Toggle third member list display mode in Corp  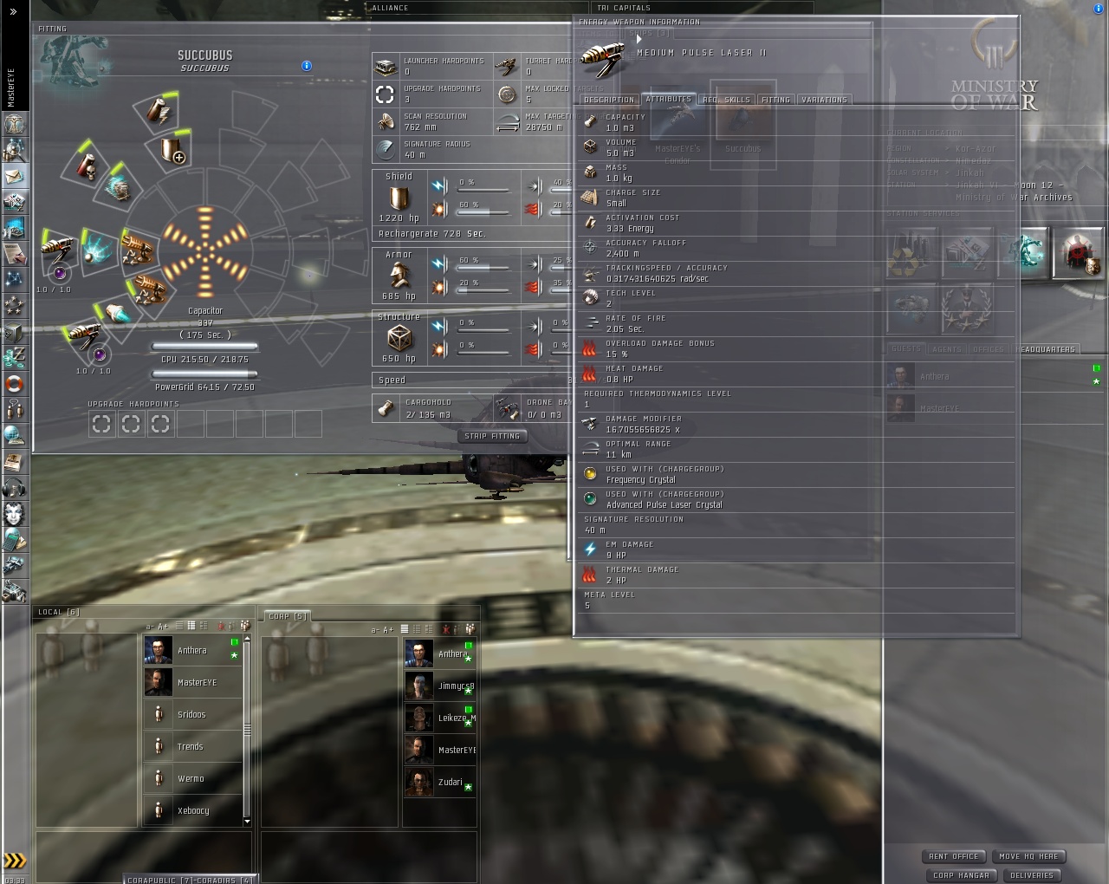coord(428,629)
